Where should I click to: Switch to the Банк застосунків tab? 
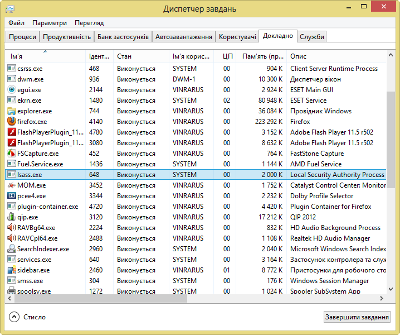(x=123, y=37)
